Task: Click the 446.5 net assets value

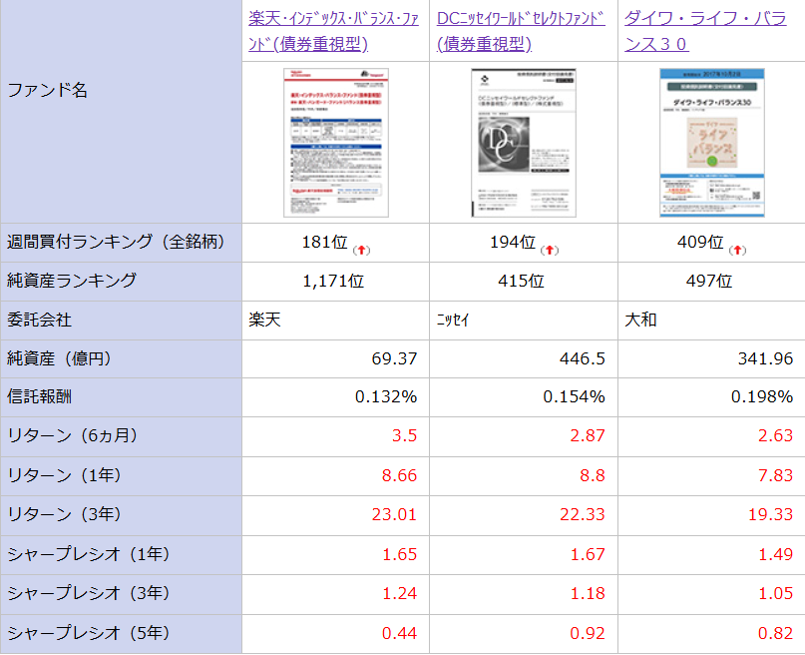Action: pos(583,358)
